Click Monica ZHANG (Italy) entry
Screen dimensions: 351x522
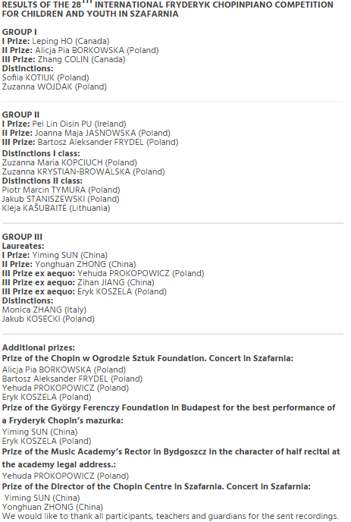click(44, 310)
